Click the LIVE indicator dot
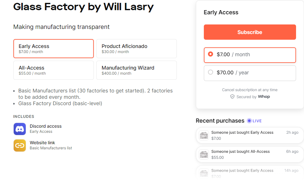 250,121
